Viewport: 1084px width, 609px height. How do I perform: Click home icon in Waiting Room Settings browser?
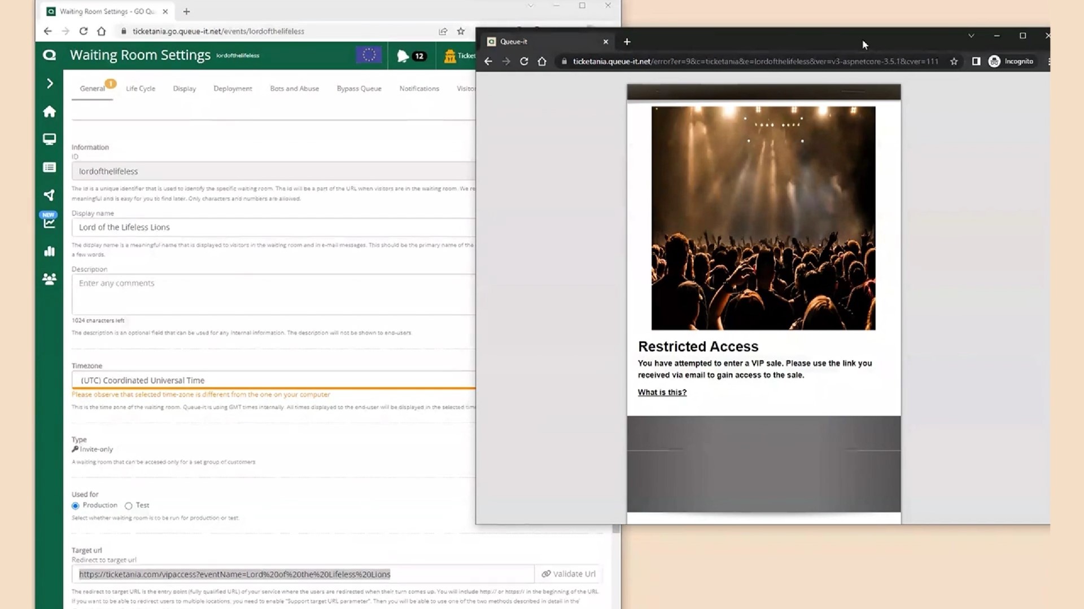click(101, 32)
